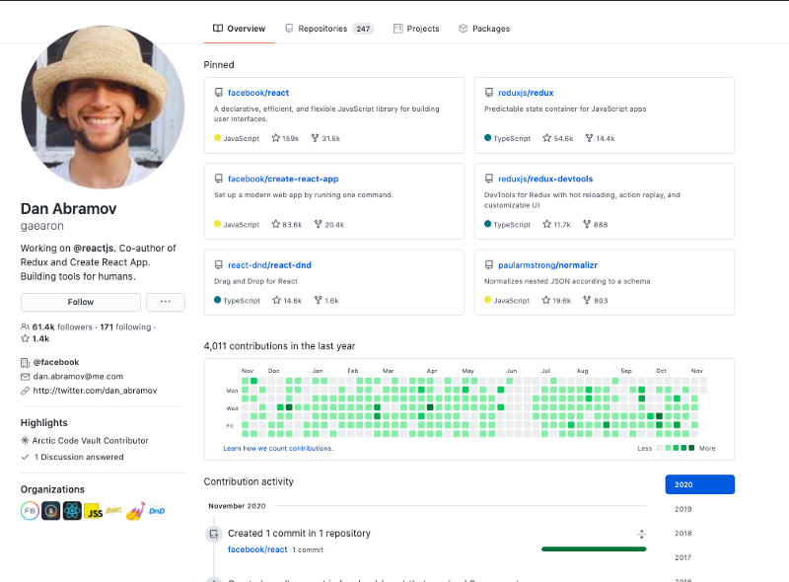
Task: Show contribution activity for 2017
Action: [x=683, y=557]
